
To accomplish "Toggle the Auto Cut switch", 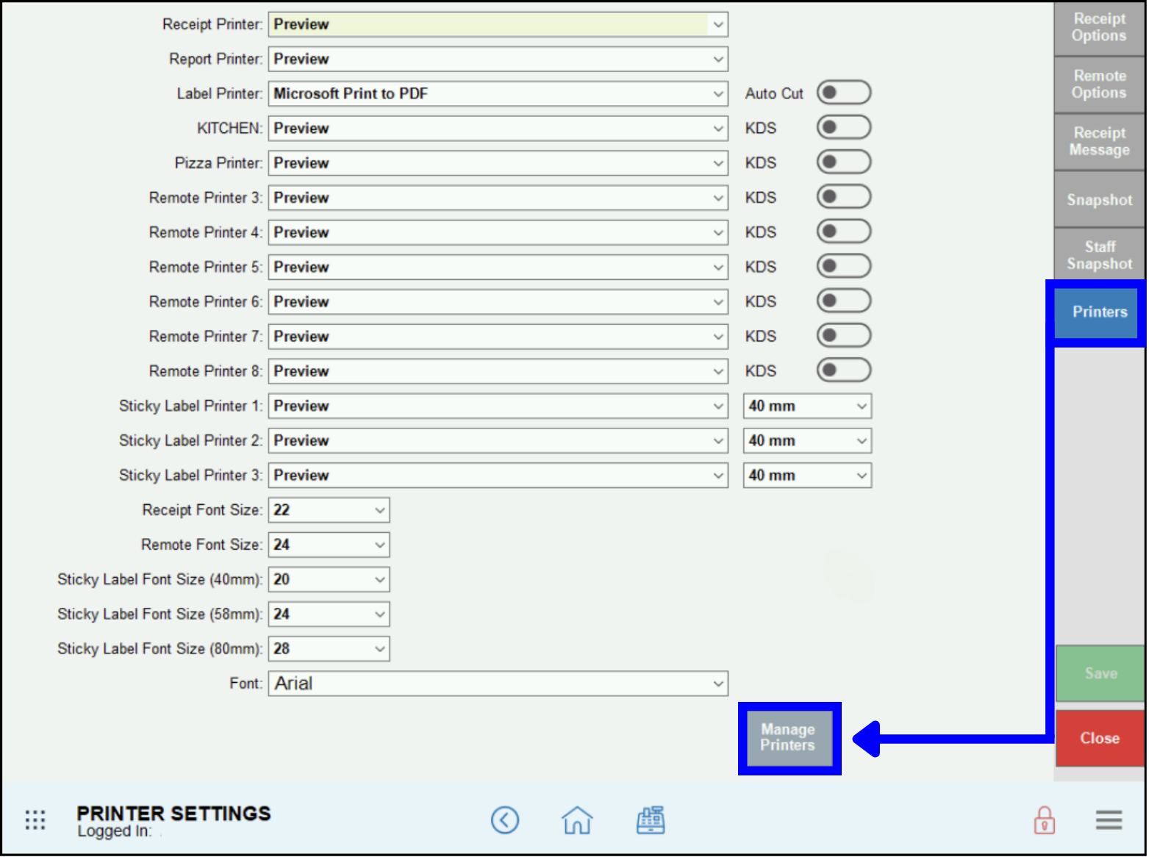I will coord(844,93).
